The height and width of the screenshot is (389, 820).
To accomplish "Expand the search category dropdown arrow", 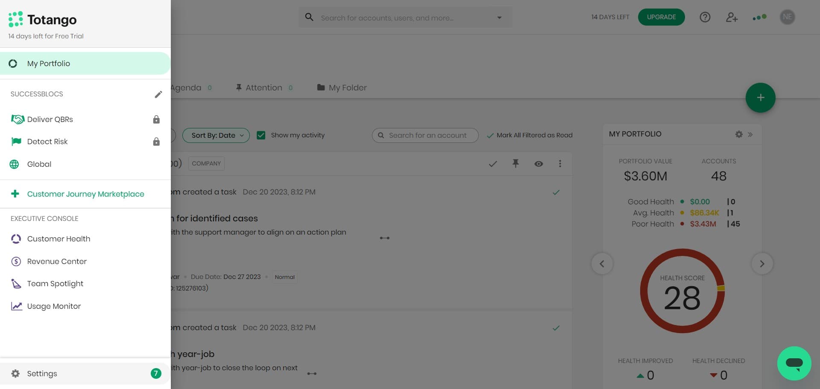I will point(499,17).
